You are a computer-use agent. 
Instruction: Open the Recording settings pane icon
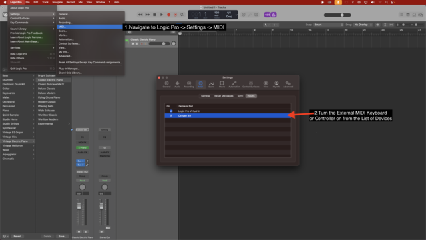coord(189,84)
